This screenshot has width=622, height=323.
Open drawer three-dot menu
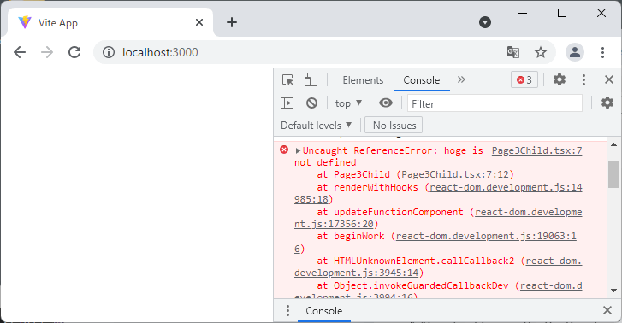[x=287, y=311]
